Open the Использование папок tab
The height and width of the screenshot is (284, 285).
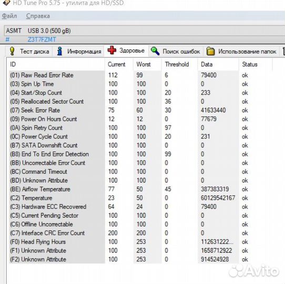[x=241, y=52]
